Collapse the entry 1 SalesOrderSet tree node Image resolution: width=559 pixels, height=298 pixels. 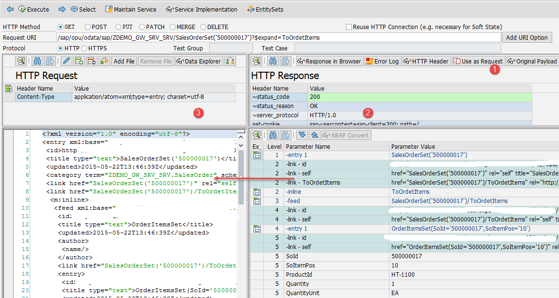pyautogui.click(x=257, y=156)
